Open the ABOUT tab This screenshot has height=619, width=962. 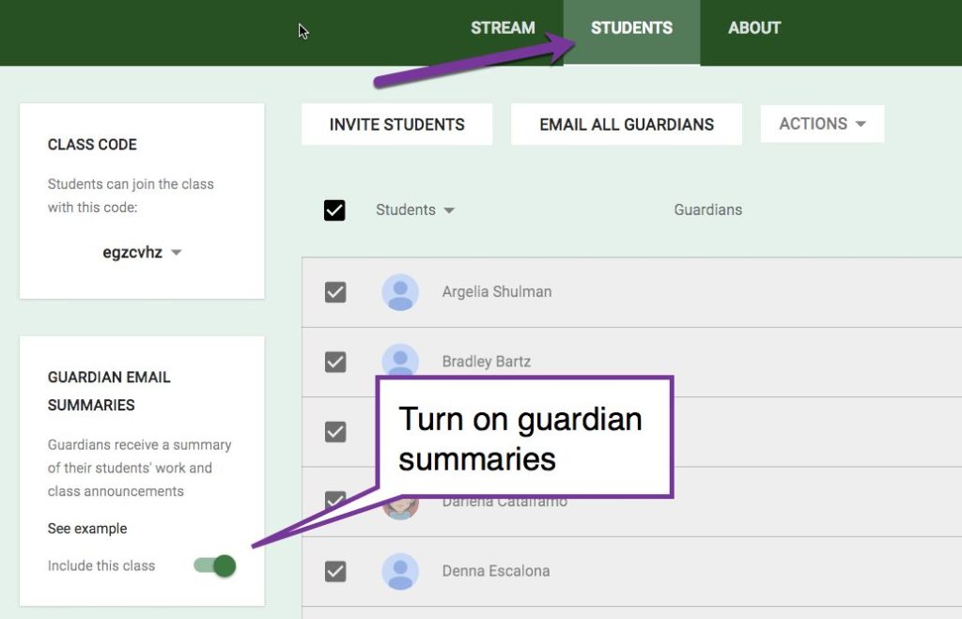click(x=753, y=28)
